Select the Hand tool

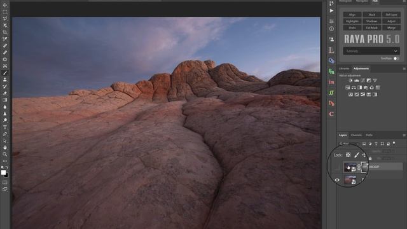tap(5, 147)
